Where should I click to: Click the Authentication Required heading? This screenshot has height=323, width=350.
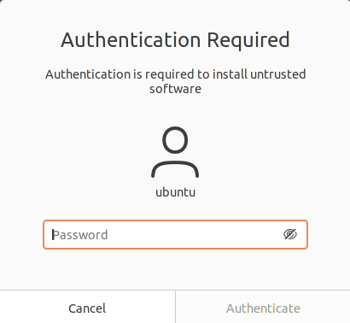175,40
